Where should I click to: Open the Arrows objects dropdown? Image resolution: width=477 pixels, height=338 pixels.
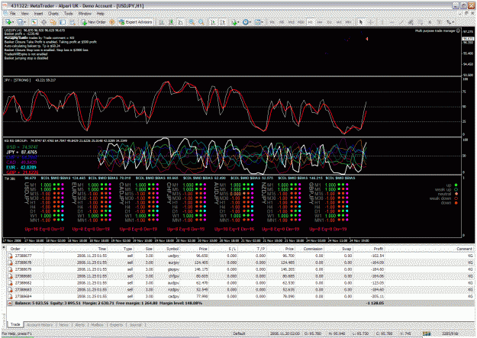[x=450, y=22]
